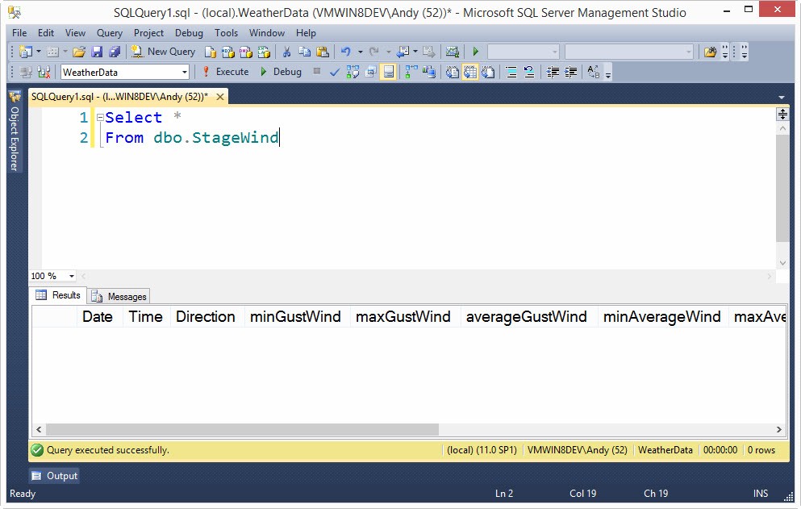Open the Window menu
Screen dimensions: 801x509
267,33
